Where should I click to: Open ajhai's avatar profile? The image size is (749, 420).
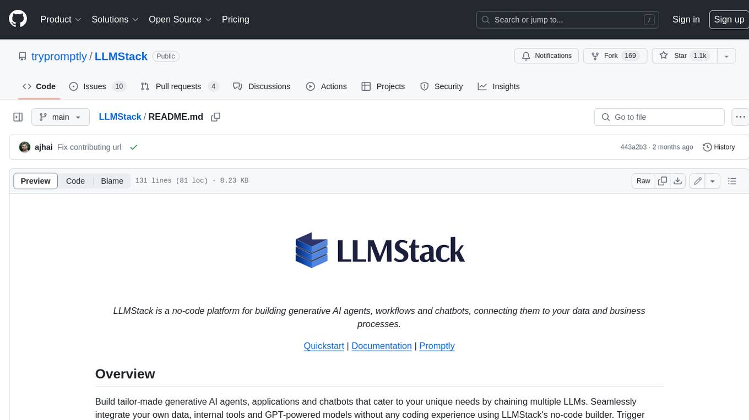[25, 147]
